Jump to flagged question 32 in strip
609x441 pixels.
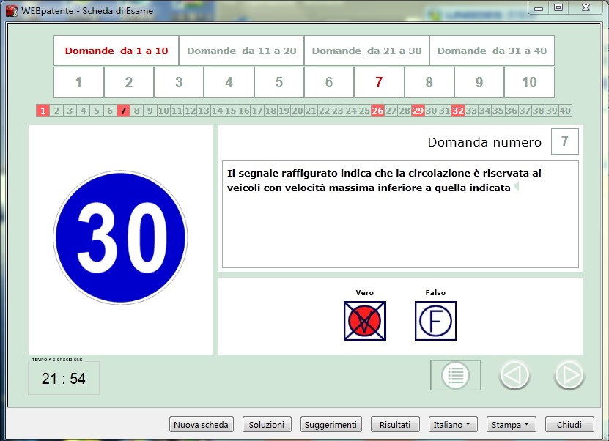458,111
